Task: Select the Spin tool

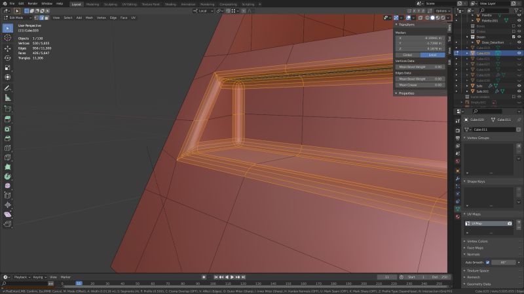Action: (7, 176)
